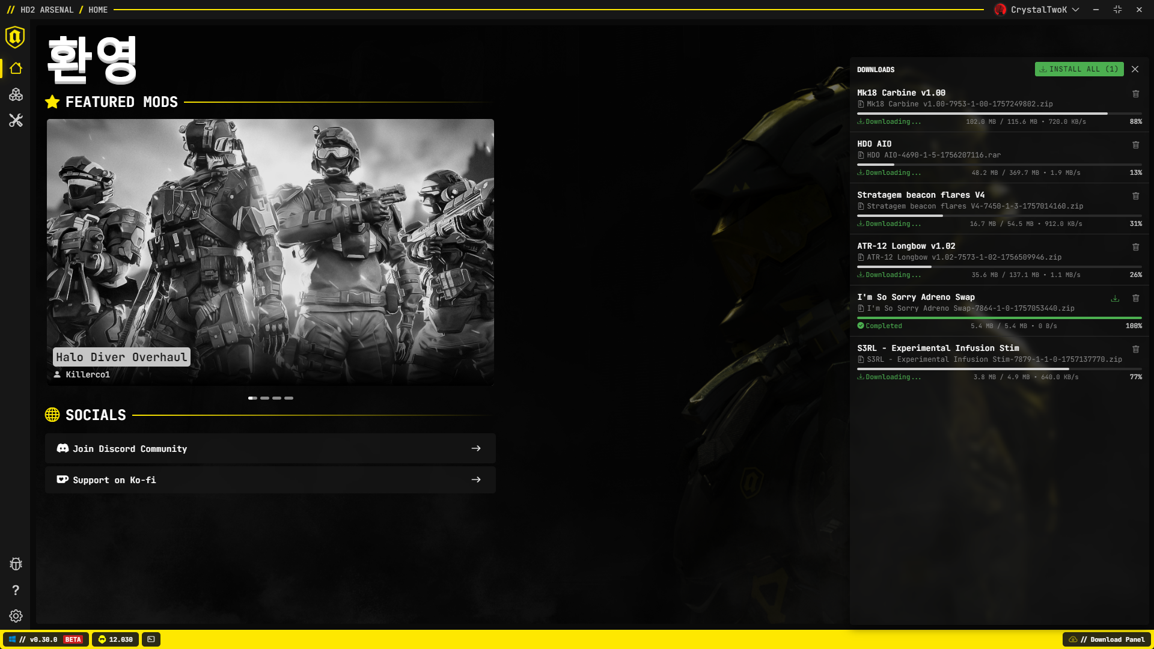Toggle the Download Panel in status bar
Viewport: 1154px width, 649px height.
pyautogui.click(x=1107, y=639)
